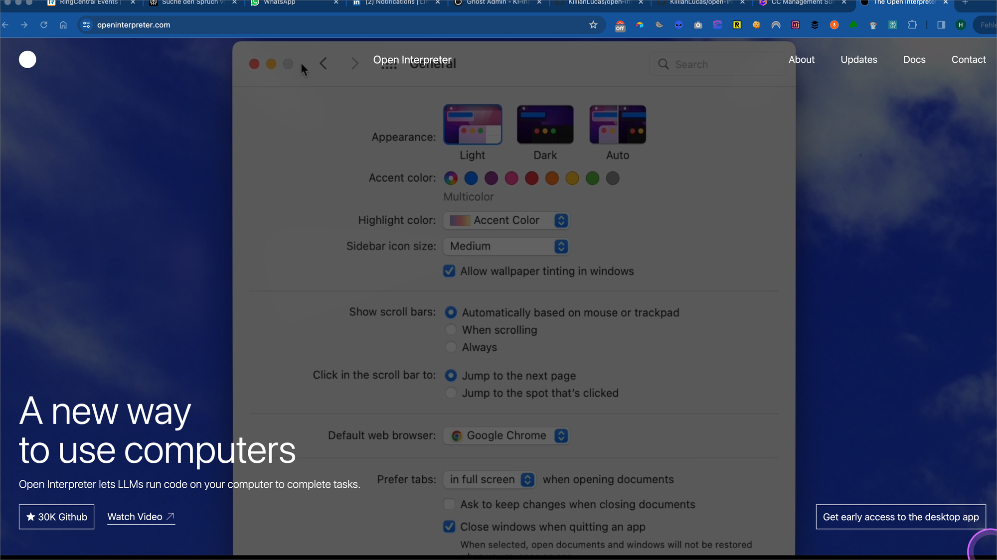Open the blue alien face extension
Screen dimensions: 997x560
pos(679,25)
